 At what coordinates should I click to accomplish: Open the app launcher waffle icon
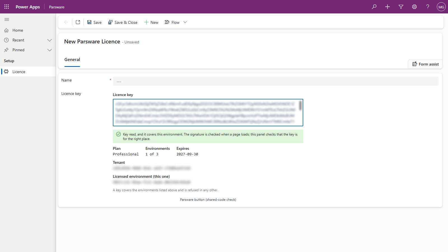click(7, 7)
